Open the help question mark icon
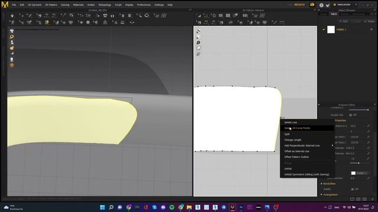Viewport: 378px width, 212px height. 321,5
